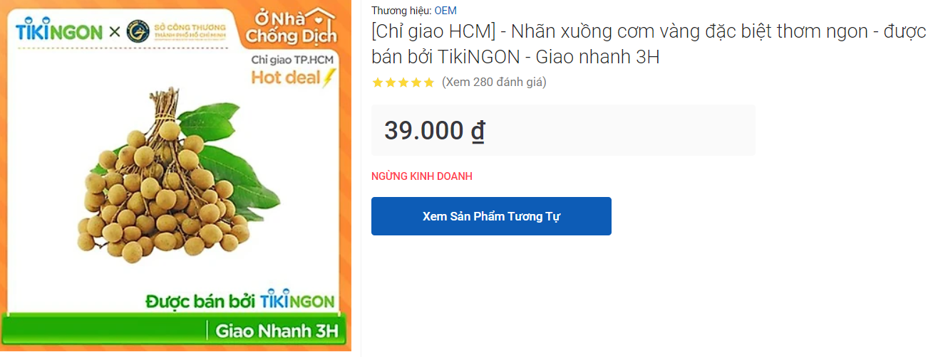
Task: Click the Hot deal lightning bolt icon
Action: (x=329, y=77)
